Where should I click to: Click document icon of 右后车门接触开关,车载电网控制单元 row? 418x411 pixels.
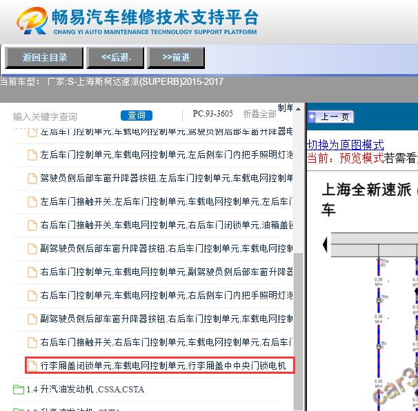click(32, 225)
